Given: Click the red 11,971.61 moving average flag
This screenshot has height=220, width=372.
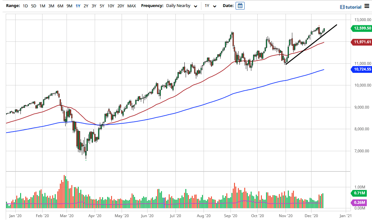Looking at the screenshot, I should pos(361,42).
